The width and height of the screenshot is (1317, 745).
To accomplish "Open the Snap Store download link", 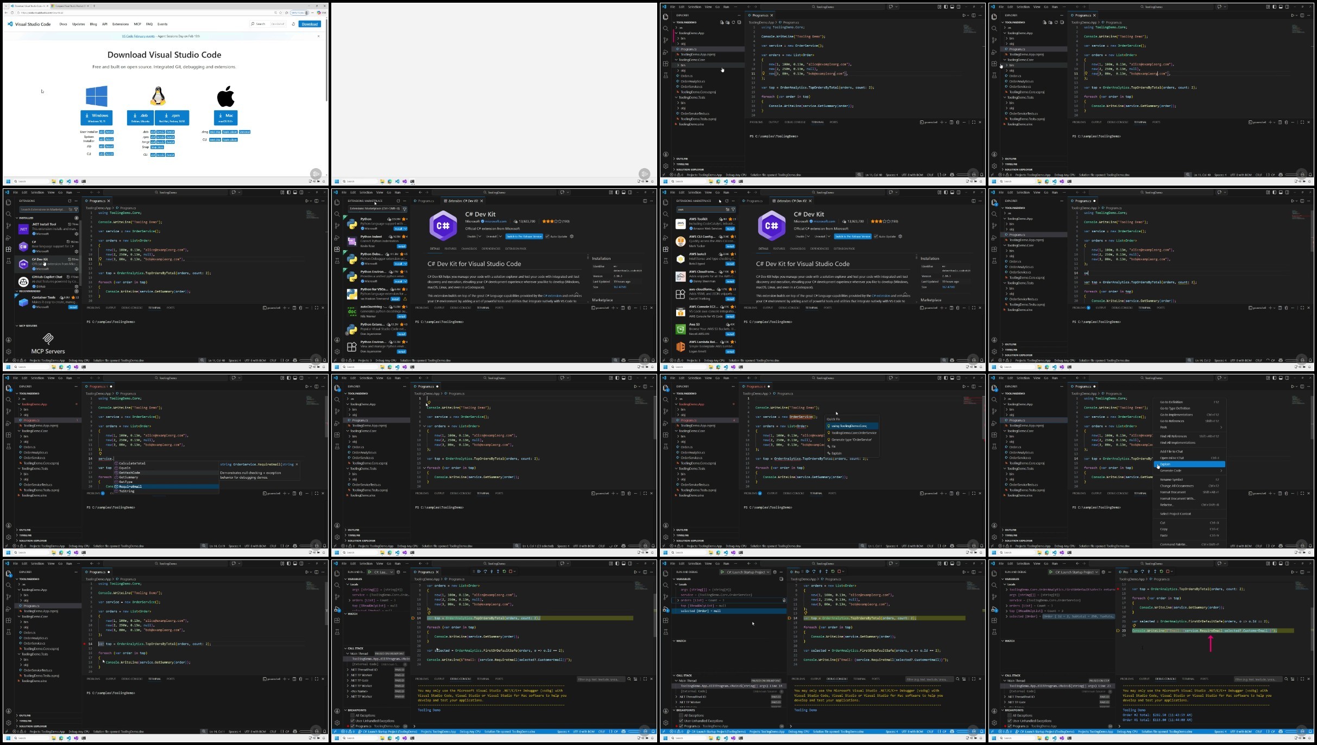I will [x=157, y=147].
